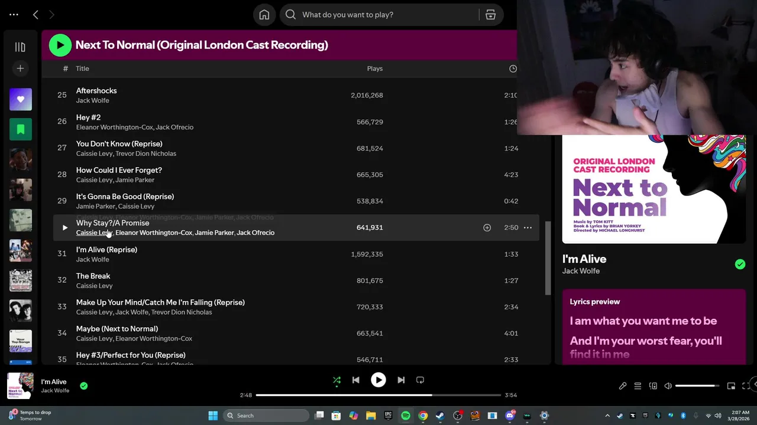Open artist link 'Jack Wolfe' under Aftershocks
The height and width of the screenshot is (425, 757).
coord(93,100)
